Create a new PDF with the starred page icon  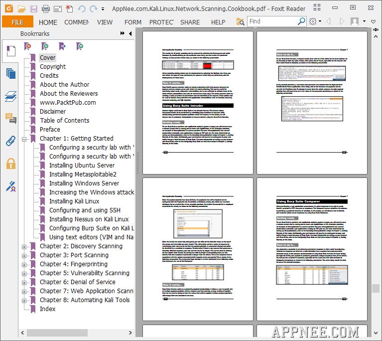[x=69, y=9]
